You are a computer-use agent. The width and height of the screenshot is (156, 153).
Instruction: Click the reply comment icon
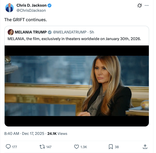(x=8, y=147)
